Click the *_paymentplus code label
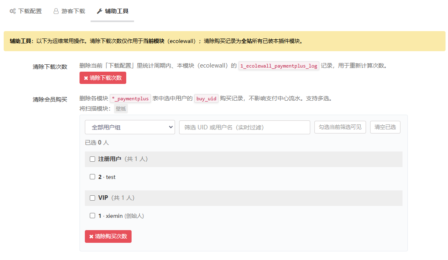Image resolution: width=448 pixels, height=260 pixels. pos(130,99)
